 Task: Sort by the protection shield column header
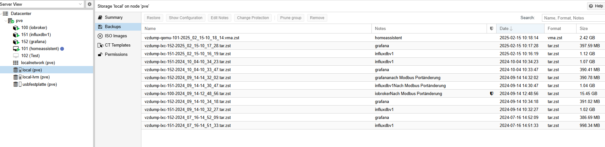pyautogui.click(x=492, y=29)
